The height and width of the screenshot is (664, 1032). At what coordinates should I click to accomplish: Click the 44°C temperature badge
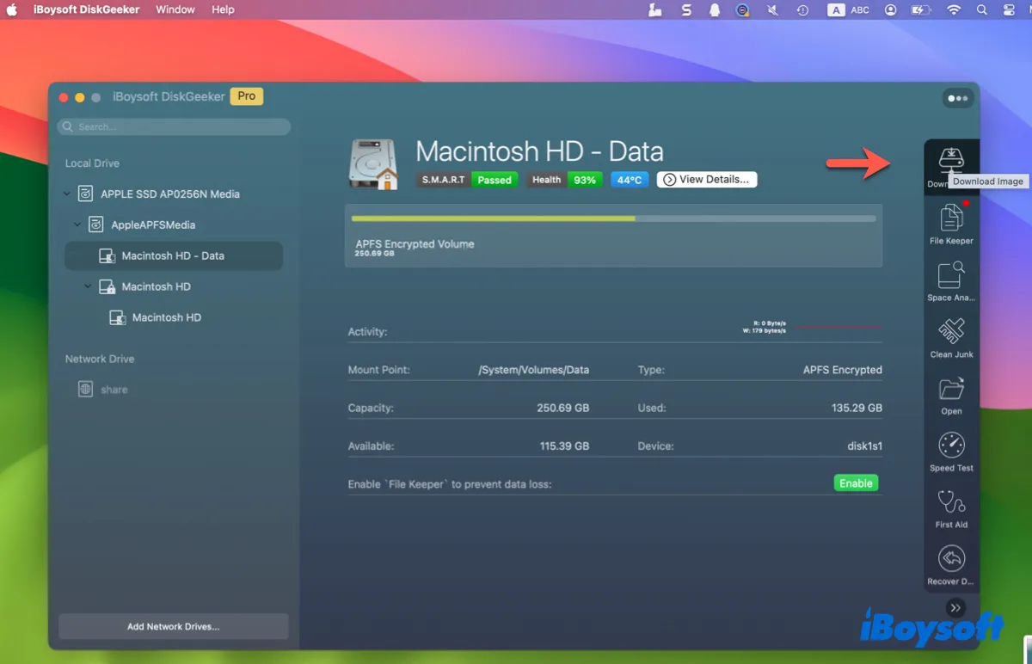[x=630, y=180]
